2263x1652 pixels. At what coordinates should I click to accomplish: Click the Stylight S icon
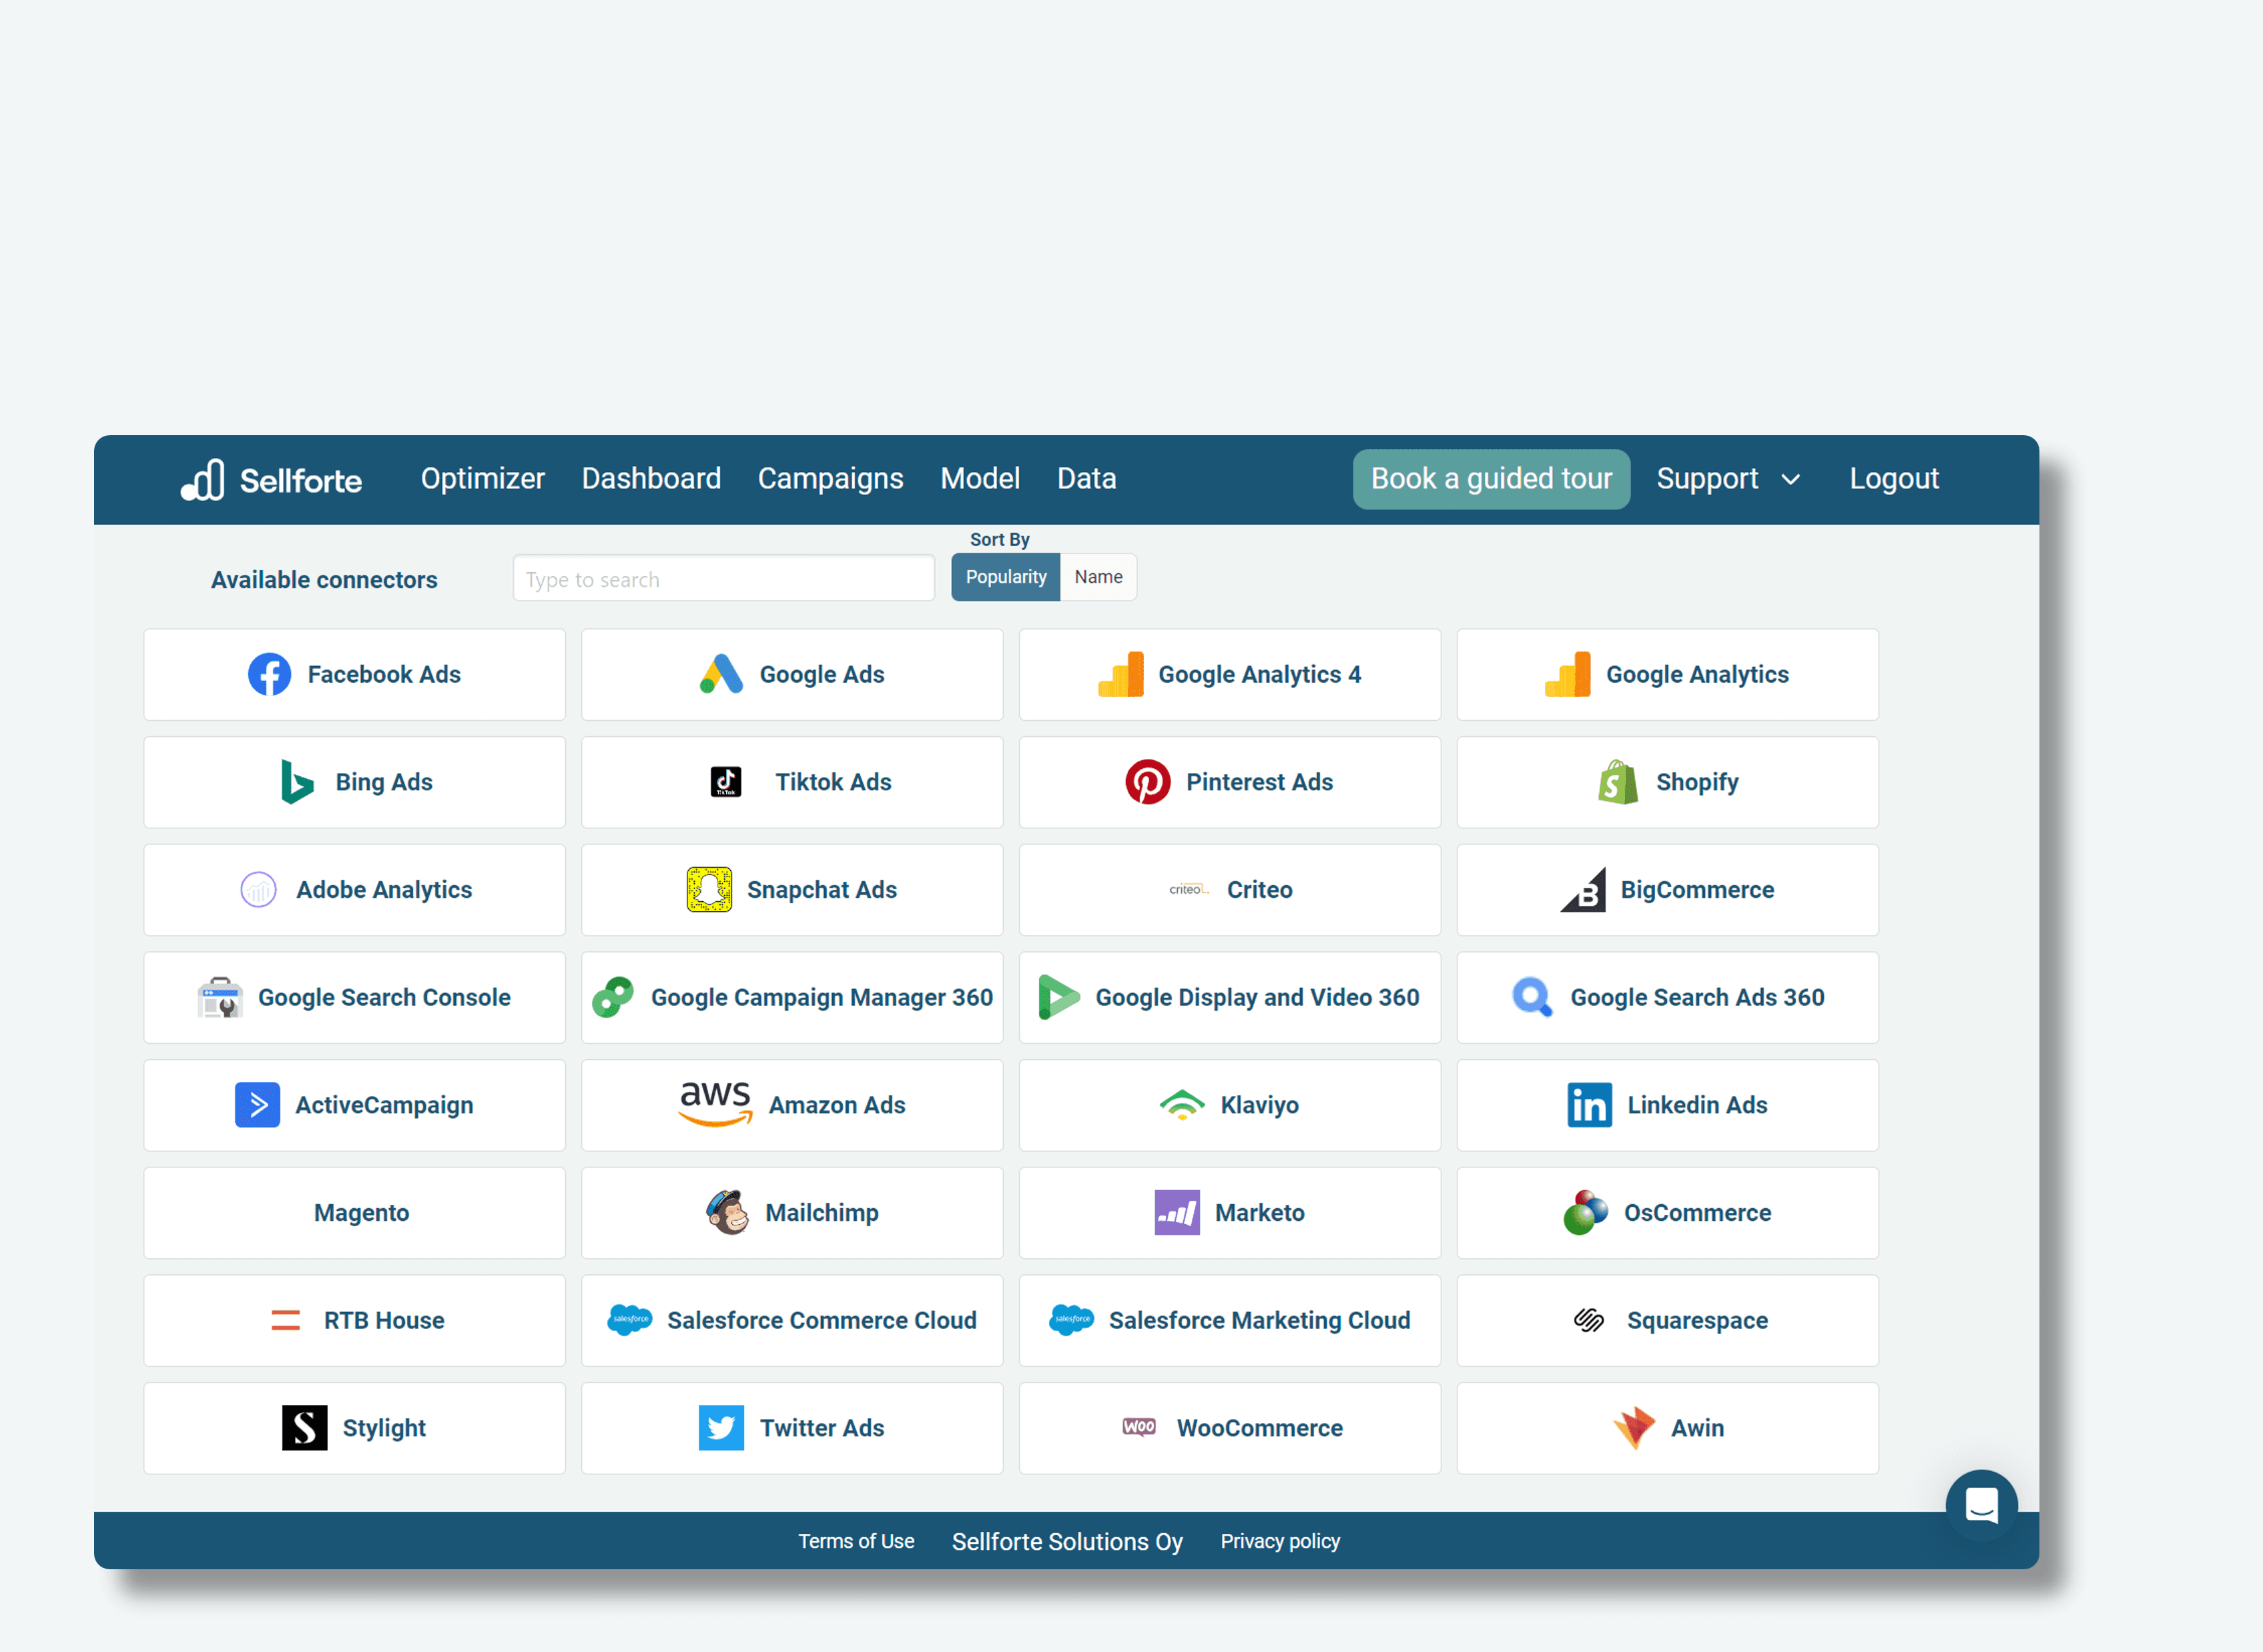click(x=304, y=1428)
